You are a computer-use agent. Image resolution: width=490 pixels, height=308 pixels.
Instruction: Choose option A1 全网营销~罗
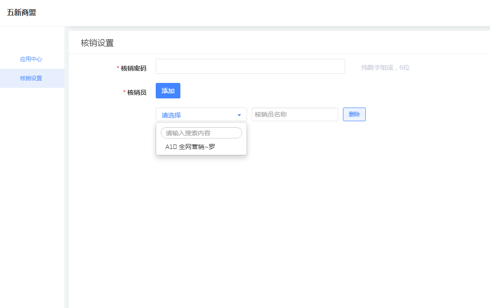[x=201, y=147]
